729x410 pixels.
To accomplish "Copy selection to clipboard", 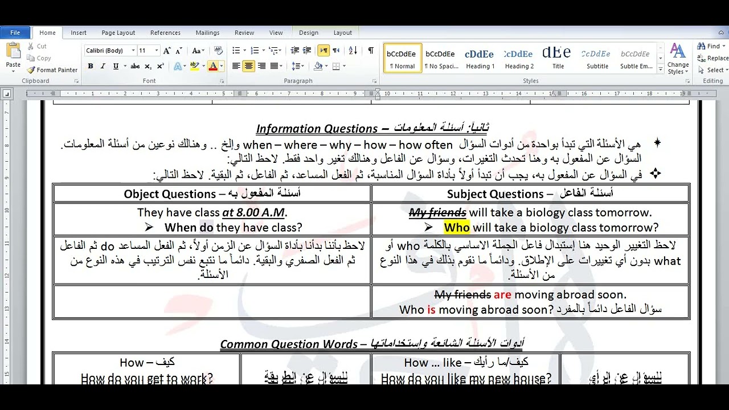I will tap(39, 58).
